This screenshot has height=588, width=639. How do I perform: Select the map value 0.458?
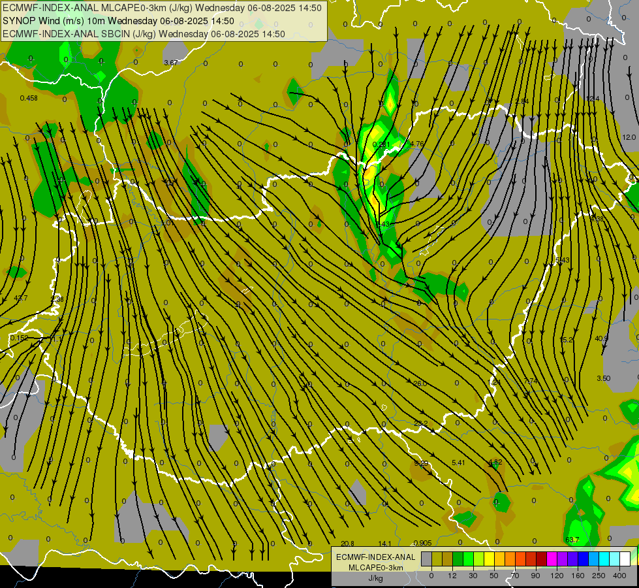(x=29, y=98)
